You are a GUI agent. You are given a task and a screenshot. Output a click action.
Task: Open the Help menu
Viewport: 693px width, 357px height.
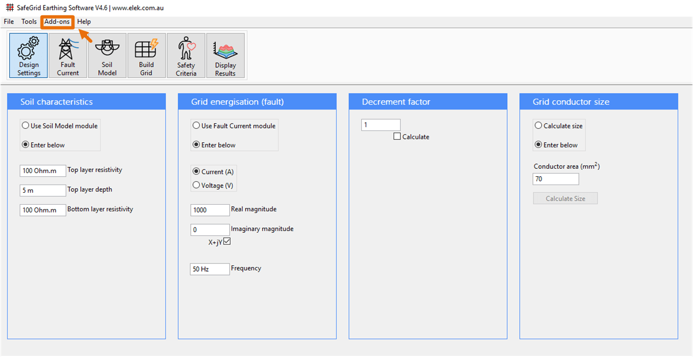coord(84,21)
